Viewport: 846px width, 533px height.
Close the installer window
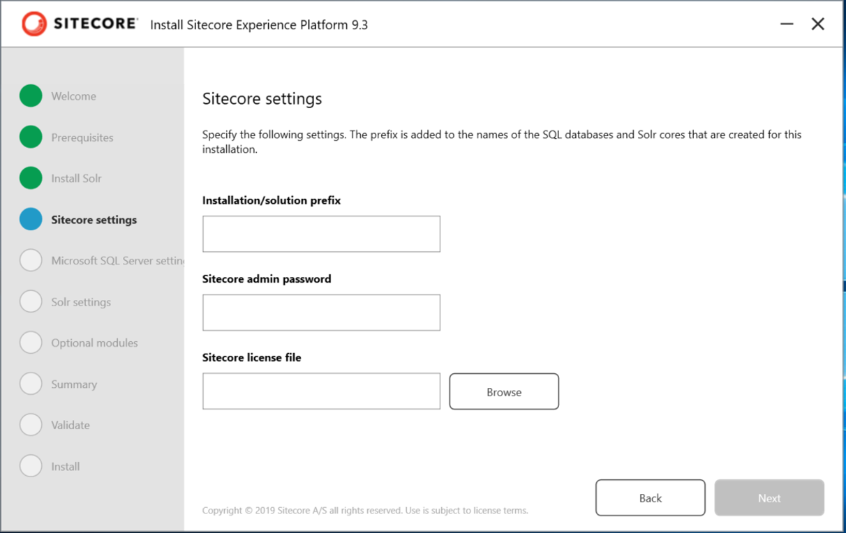[x=817, y=24]
